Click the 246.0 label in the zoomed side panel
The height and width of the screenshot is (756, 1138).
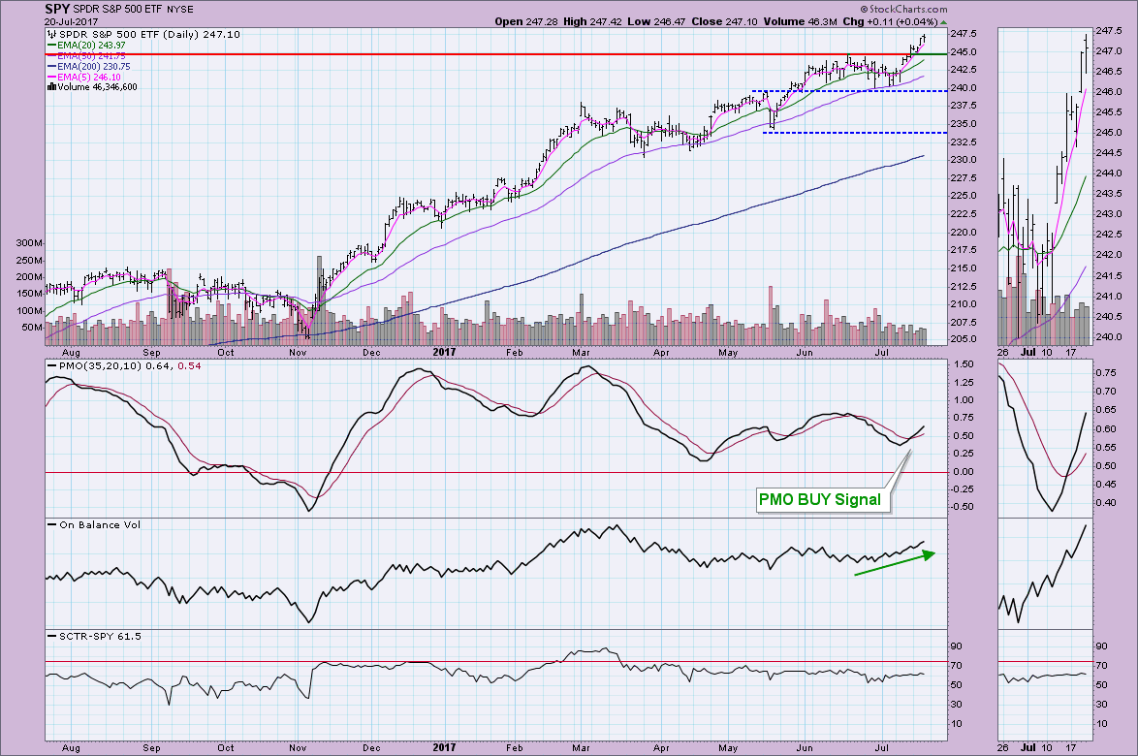tap(1109, 91)
